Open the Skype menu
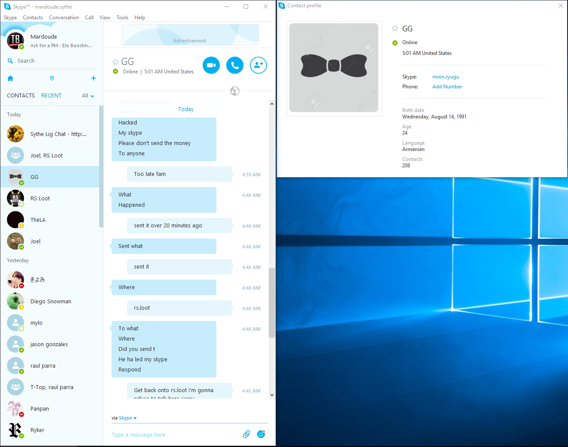This screenshot has width=568, height=447. pyautogui.click(x=10, y=18)
